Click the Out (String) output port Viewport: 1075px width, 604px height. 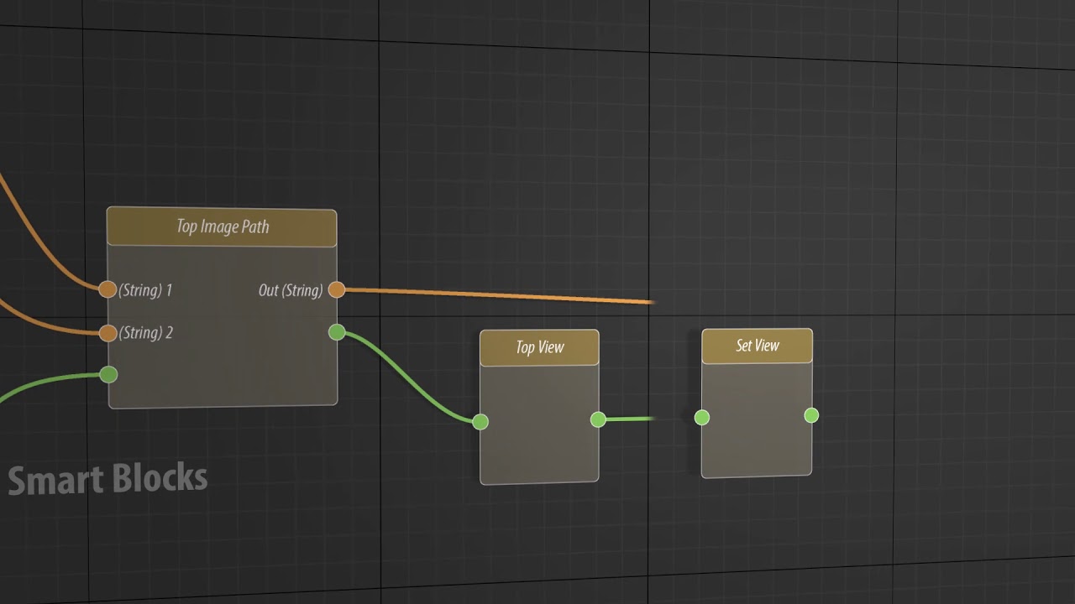point(337,290)
